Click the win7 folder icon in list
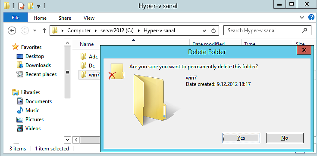 pos(84,74)
